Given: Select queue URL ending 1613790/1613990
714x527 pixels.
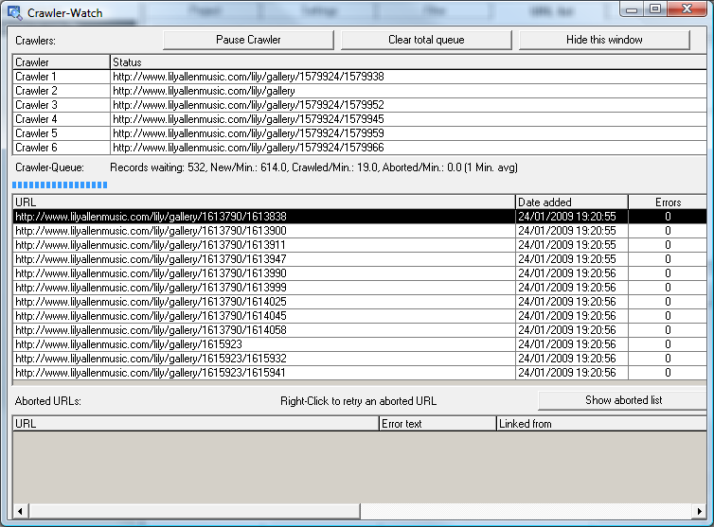Looking at the screenshot, I should (360, 273).
